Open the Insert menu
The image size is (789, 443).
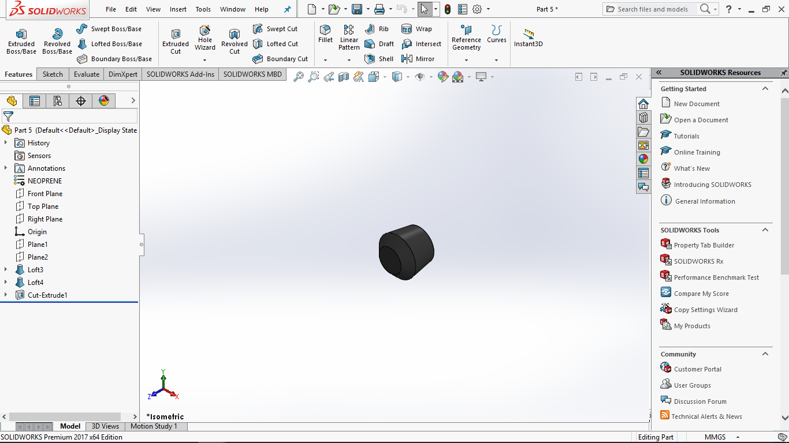[x=178, y=9]
